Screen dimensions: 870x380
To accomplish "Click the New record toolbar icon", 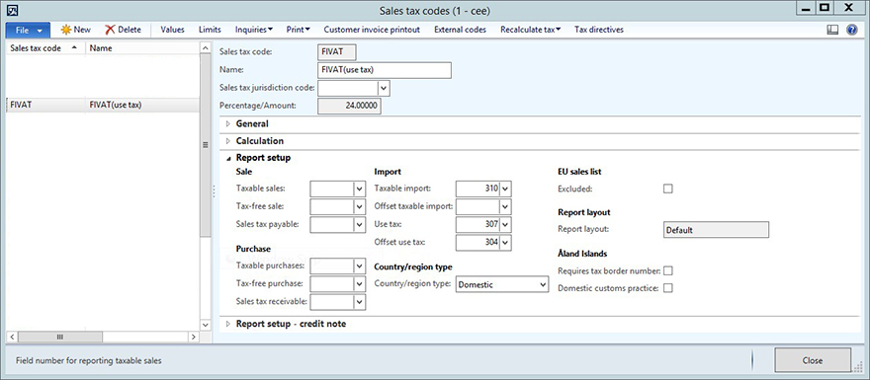I will (66, 30).
